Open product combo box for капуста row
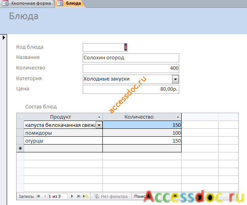Screen dimensions: 247x205 pyautogui.click(x=99, y=125)
